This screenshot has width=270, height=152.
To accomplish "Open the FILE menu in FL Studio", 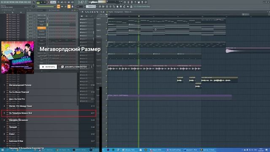I will click(x=2, y=2).
